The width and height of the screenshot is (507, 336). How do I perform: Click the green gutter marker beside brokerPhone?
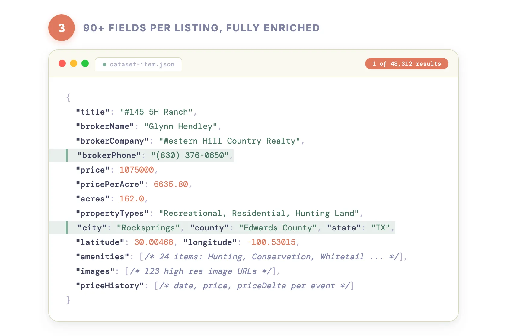67,155
